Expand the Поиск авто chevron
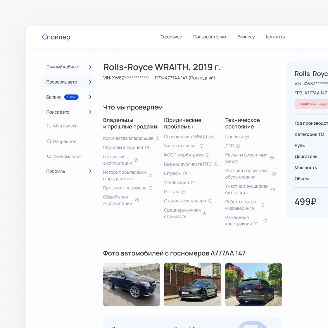Image resolution: width=328 pixels, height=328 pixels. click(x=90, y=112)
